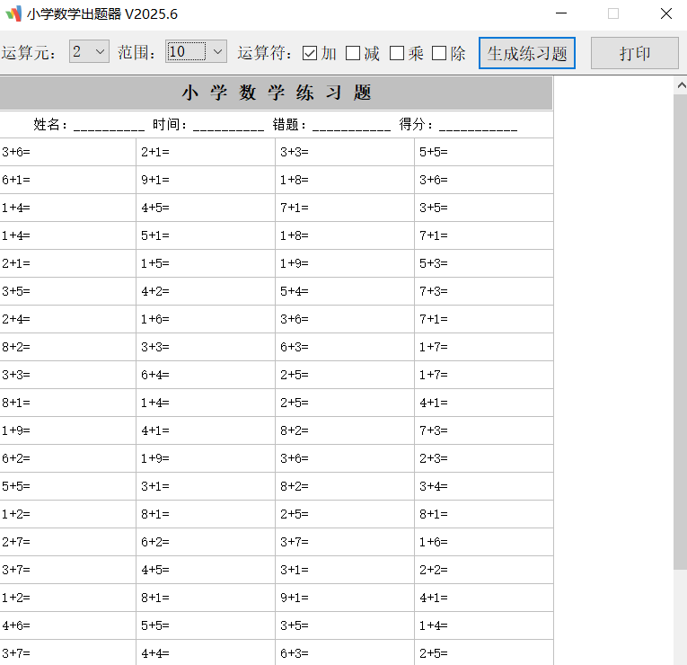Enable the 减 subtraction checkbox
Screen dimensions: 687x665
(x=353, y=54)
